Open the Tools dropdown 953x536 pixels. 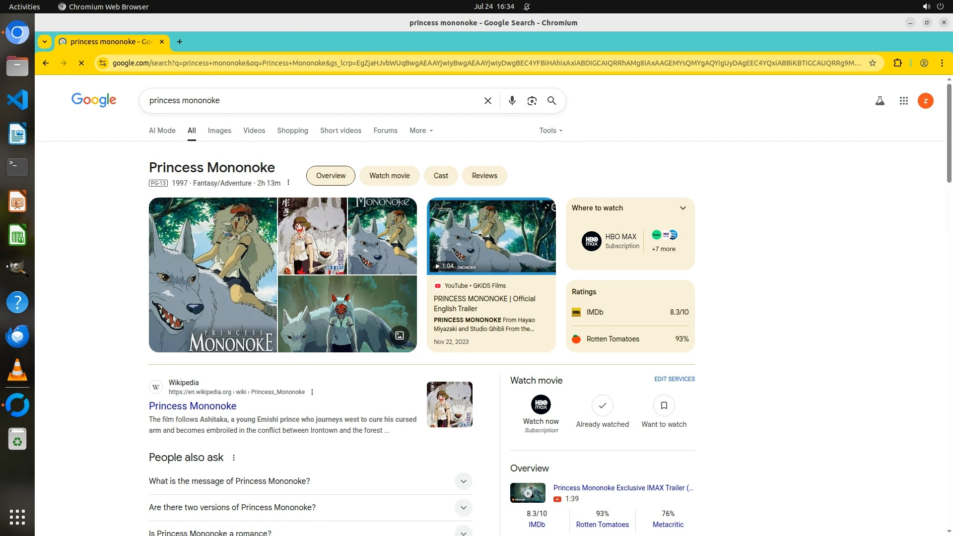[x=550, y=131]
